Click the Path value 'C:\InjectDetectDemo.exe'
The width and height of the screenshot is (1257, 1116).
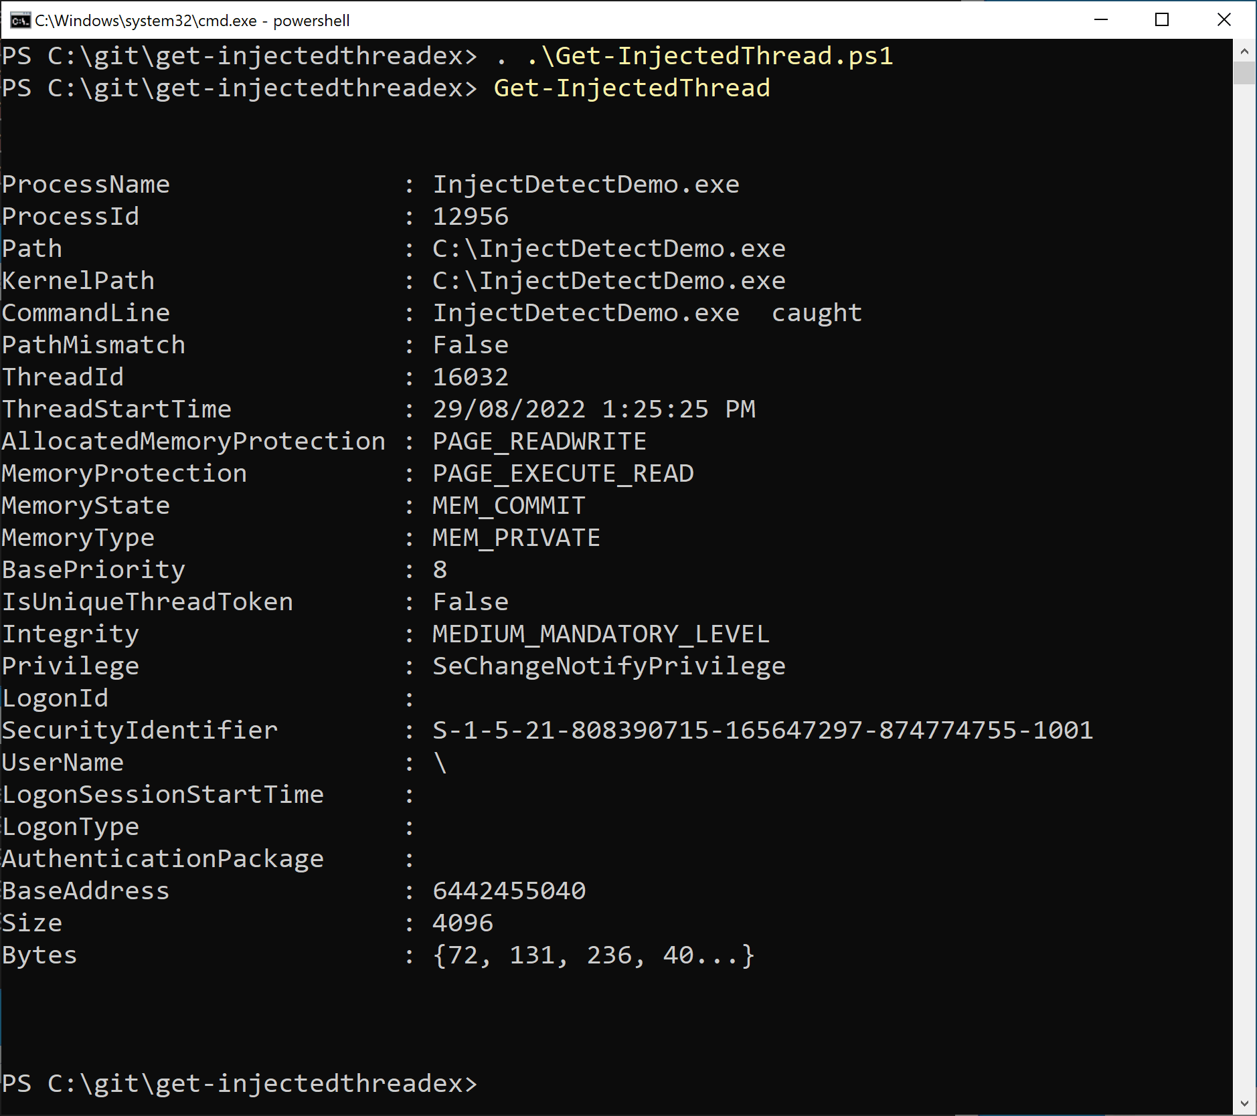(608, 248)
